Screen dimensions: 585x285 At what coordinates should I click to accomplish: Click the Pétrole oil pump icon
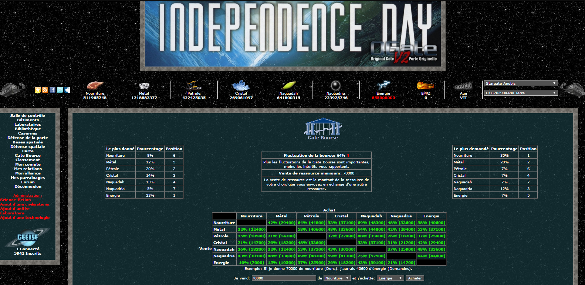(x=194, y=85)
